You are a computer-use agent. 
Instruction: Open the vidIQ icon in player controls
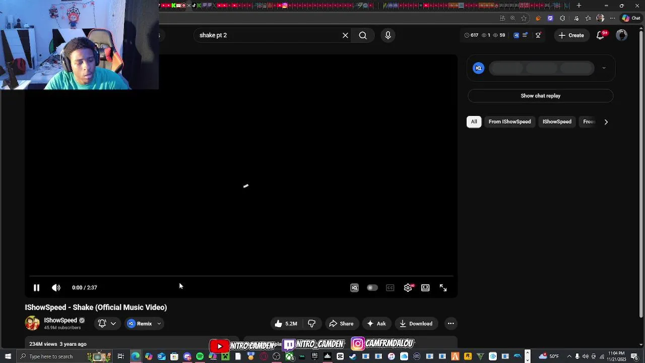354,287
